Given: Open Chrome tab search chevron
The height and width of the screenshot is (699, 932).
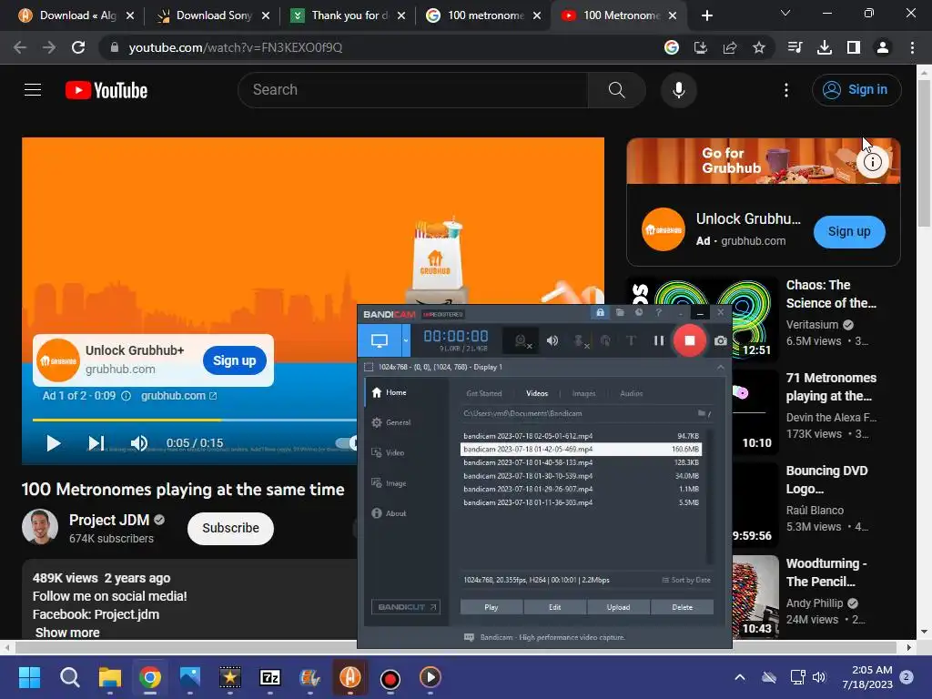Looking at the screenshot, I should tap(785, 13).
